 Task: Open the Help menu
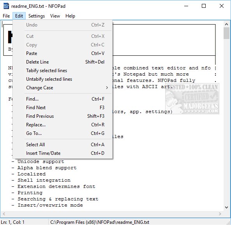[70, 16]
